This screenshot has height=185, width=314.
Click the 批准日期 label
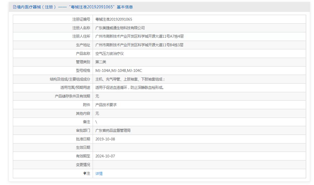[x=83, y=139]
